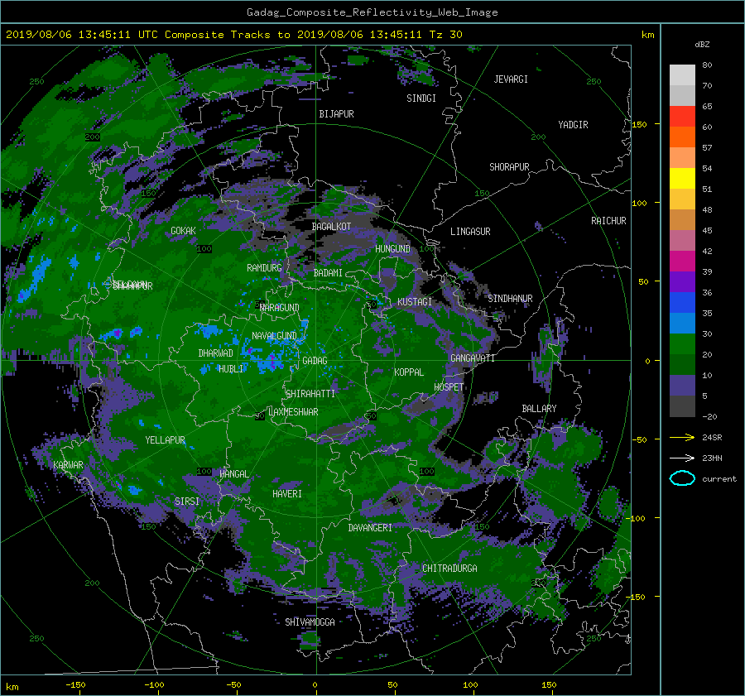Click the HAVERI city label
Viewport: 745px width, 696px height.
[287, 494]
